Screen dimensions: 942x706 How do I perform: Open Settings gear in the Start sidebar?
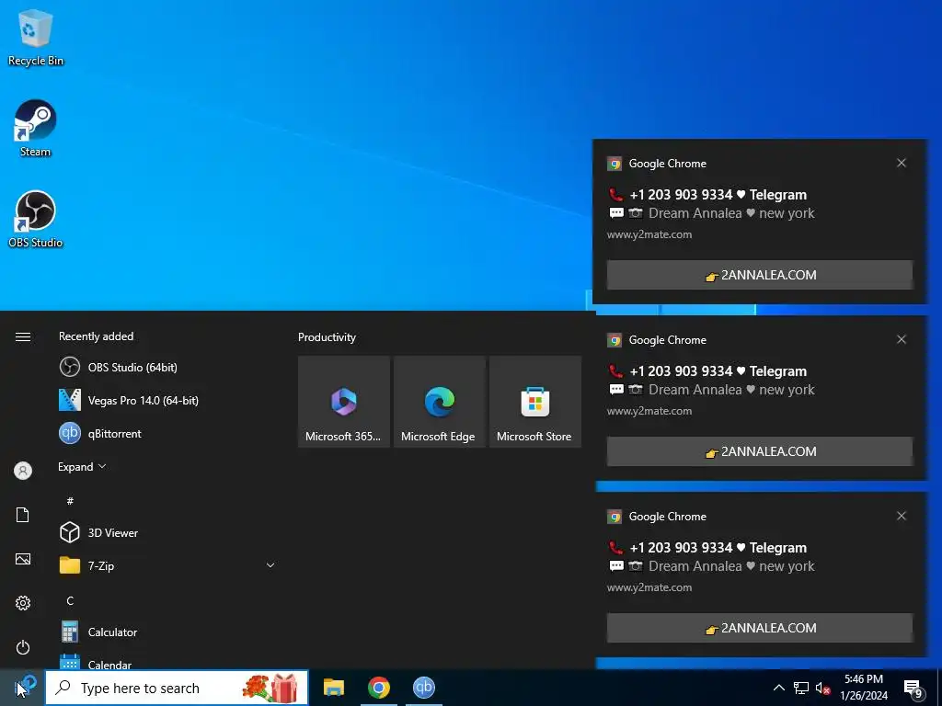(x=23, y=603)
